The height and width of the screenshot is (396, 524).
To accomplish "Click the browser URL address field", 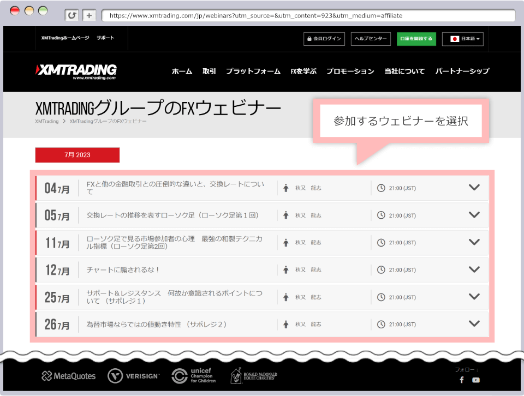I will [x=306, y=16].
